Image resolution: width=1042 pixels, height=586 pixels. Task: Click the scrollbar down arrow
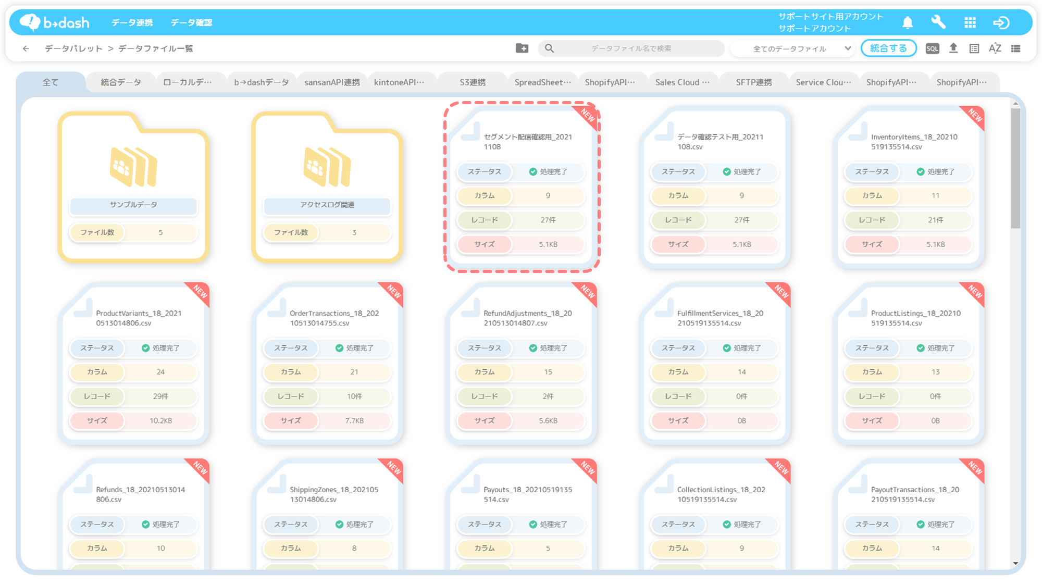click(x=1015, y=563)
